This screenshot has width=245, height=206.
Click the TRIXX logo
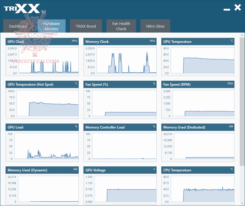22,9
